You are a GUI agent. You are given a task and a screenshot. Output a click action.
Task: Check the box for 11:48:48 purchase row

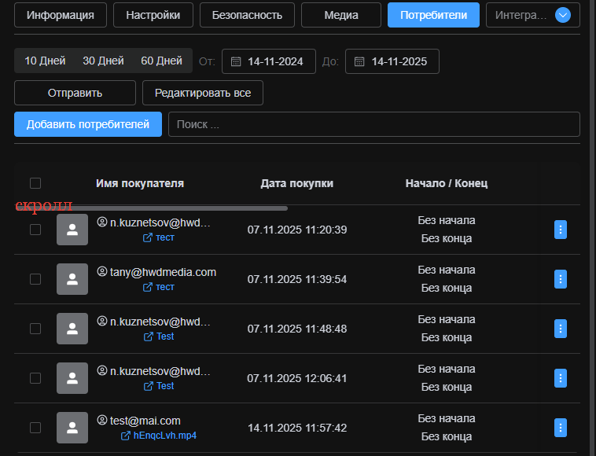pyautogui.click(x=35, y=329)
